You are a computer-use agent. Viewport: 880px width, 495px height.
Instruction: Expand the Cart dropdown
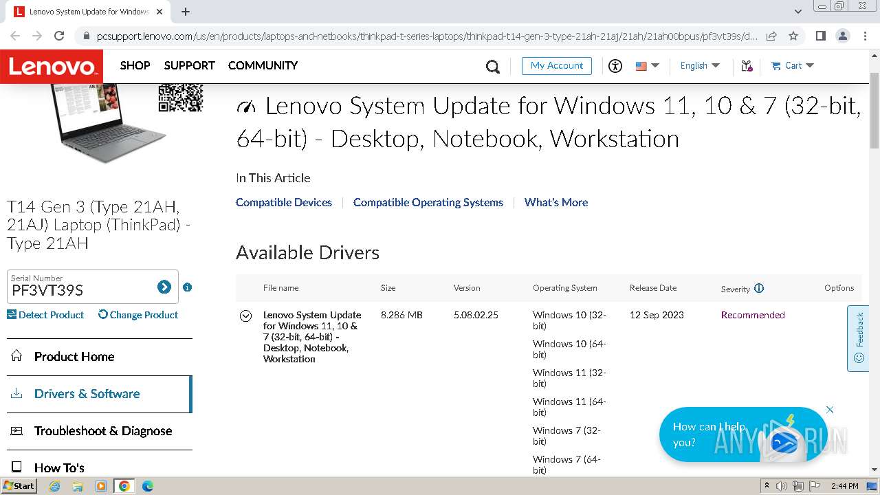(793, 66)
